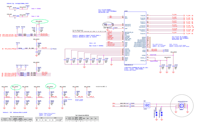Select the MCU_Deser_I2C_SCL port label
Screen dimensions: 197x122
click(8, 35)
